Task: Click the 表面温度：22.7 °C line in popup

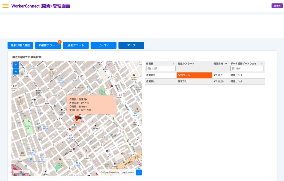Action: (79, 103)
